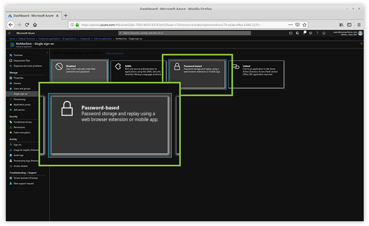
Task: Select the SAML sign-on method card
Action: [138, 71]
